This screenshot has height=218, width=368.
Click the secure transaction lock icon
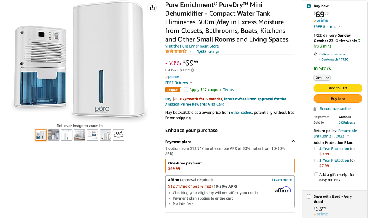pyautogui.click(x=315, y=109)
